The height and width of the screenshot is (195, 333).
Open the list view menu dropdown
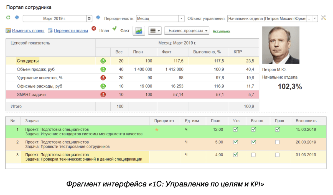click(155, 31)
